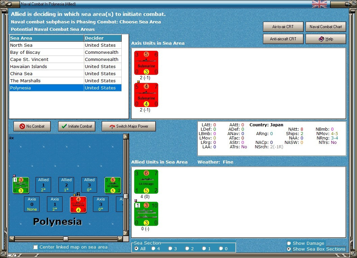Click the CA Chicago counter on the map
Image resolution: width=357 pixels, height=258 pixels.
coord(113,185)
